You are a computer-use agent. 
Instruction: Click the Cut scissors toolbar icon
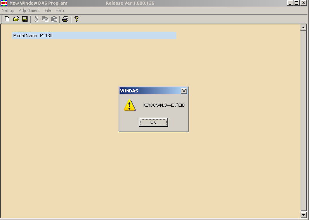point(36,19)
